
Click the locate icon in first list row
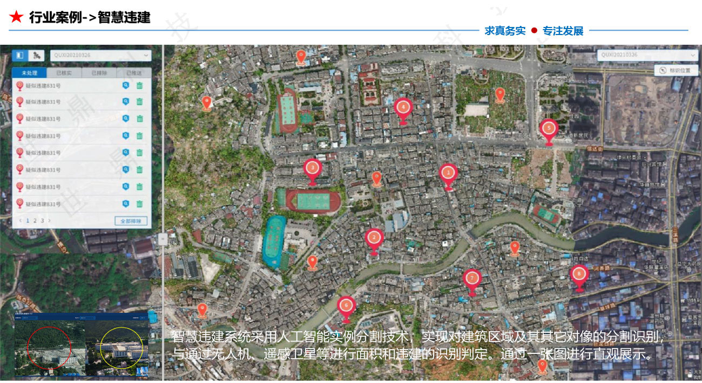(x=126, y=85)
